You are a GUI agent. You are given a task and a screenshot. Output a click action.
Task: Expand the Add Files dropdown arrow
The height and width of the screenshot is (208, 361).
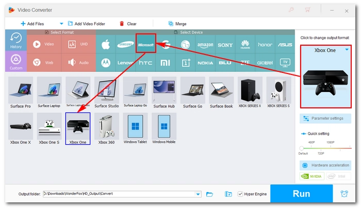coord(61,24)
